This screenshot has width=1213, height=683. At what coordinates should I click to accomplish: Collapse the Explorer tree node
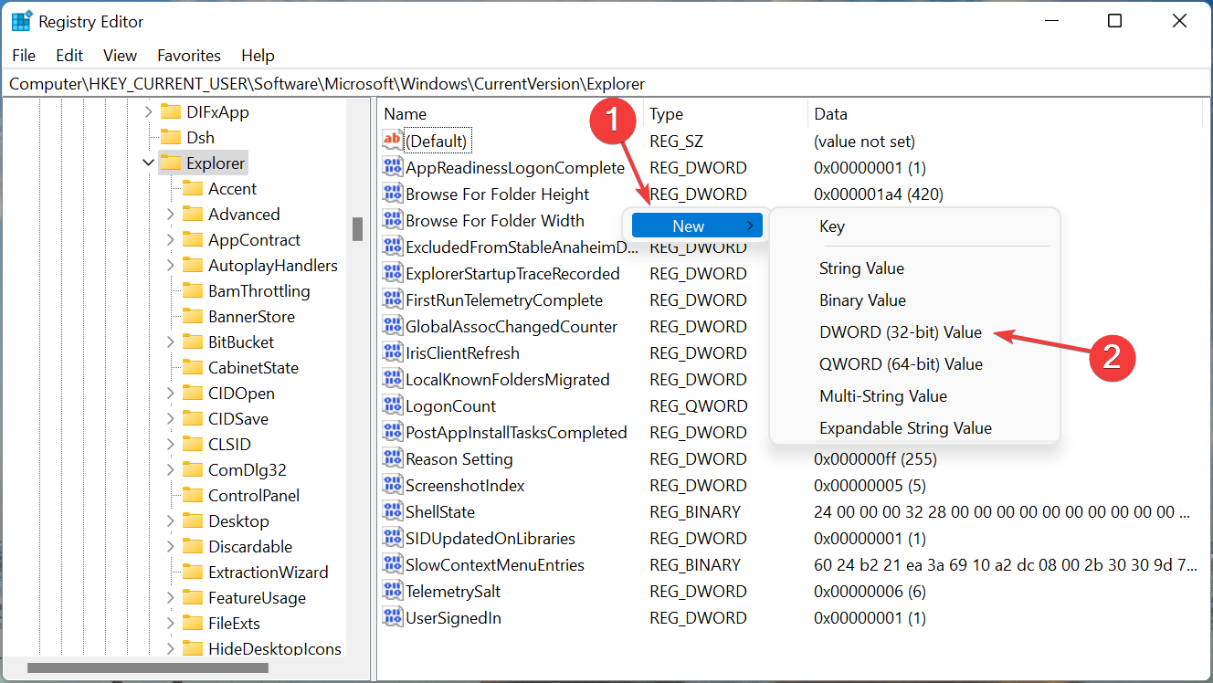(x=148, y=163)
